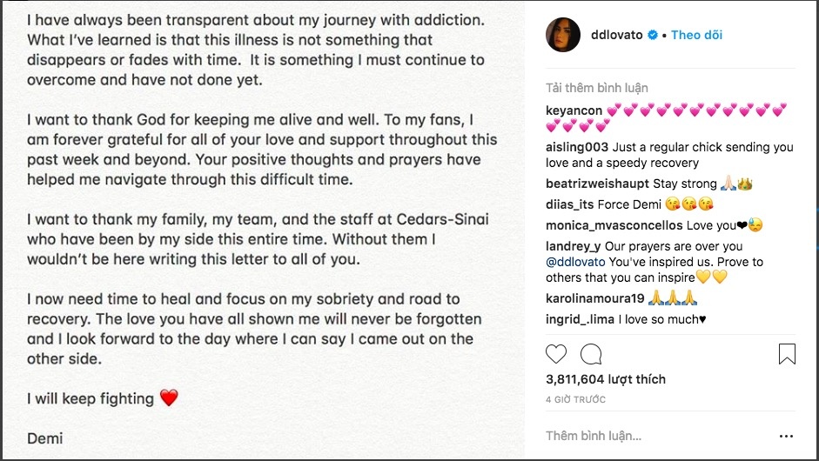Click the @ddlovato mention in comment

pos(575,262)
